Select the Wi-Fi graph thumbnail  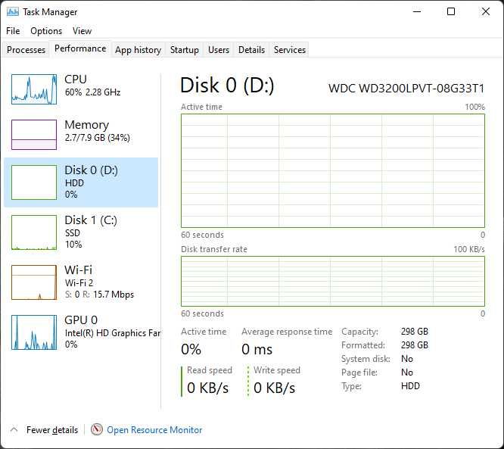pyautogui.click(x=34, y=282)
